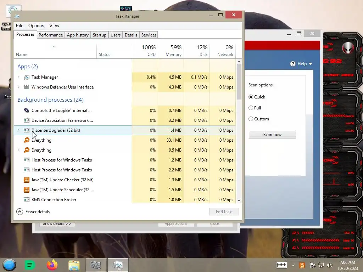
Task: Click the process list scrollbar thumb
Action: point(239,82)
